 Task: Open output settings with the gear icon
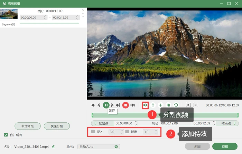[x=116, y=147]
